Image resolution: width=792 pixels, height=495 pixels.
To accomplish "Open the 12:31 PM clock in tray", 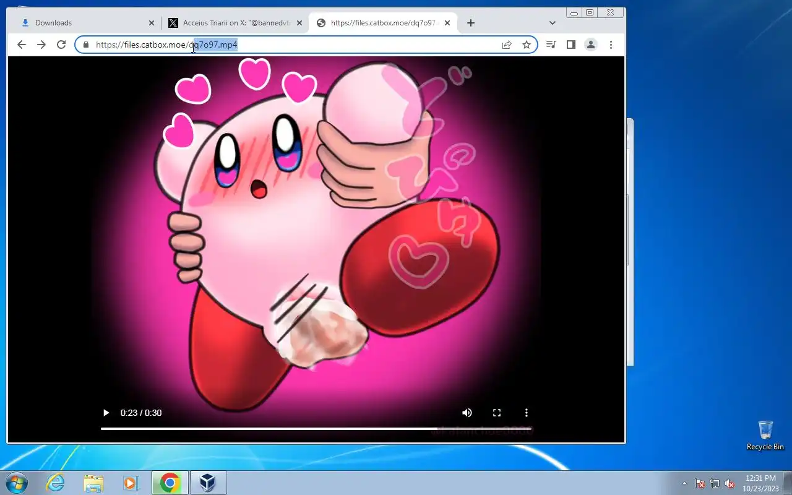I will coord(760,483).
